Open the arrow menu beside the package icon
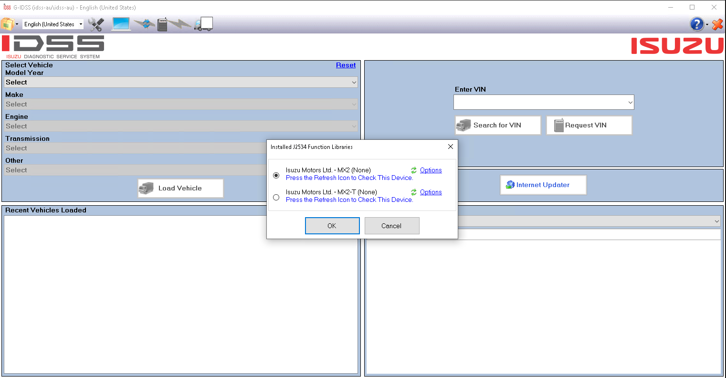 17,24
